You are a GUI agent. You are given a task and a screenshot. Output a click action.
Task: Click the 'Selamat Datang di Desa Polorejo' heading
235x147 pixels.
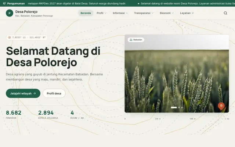click(x=53, y=57)
